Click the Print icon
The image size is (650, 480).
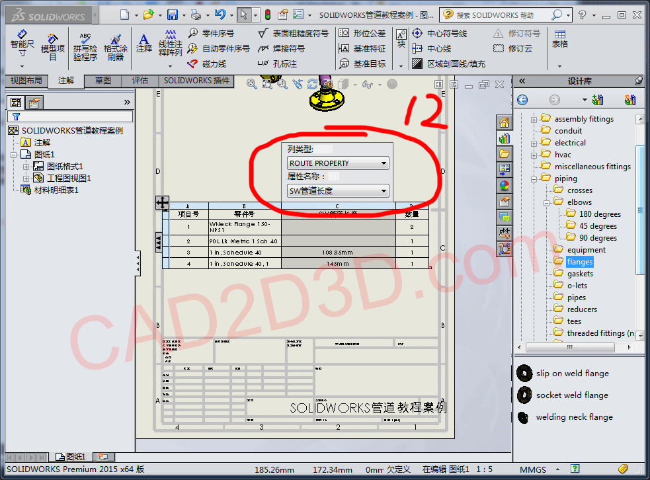click(196, 15)
